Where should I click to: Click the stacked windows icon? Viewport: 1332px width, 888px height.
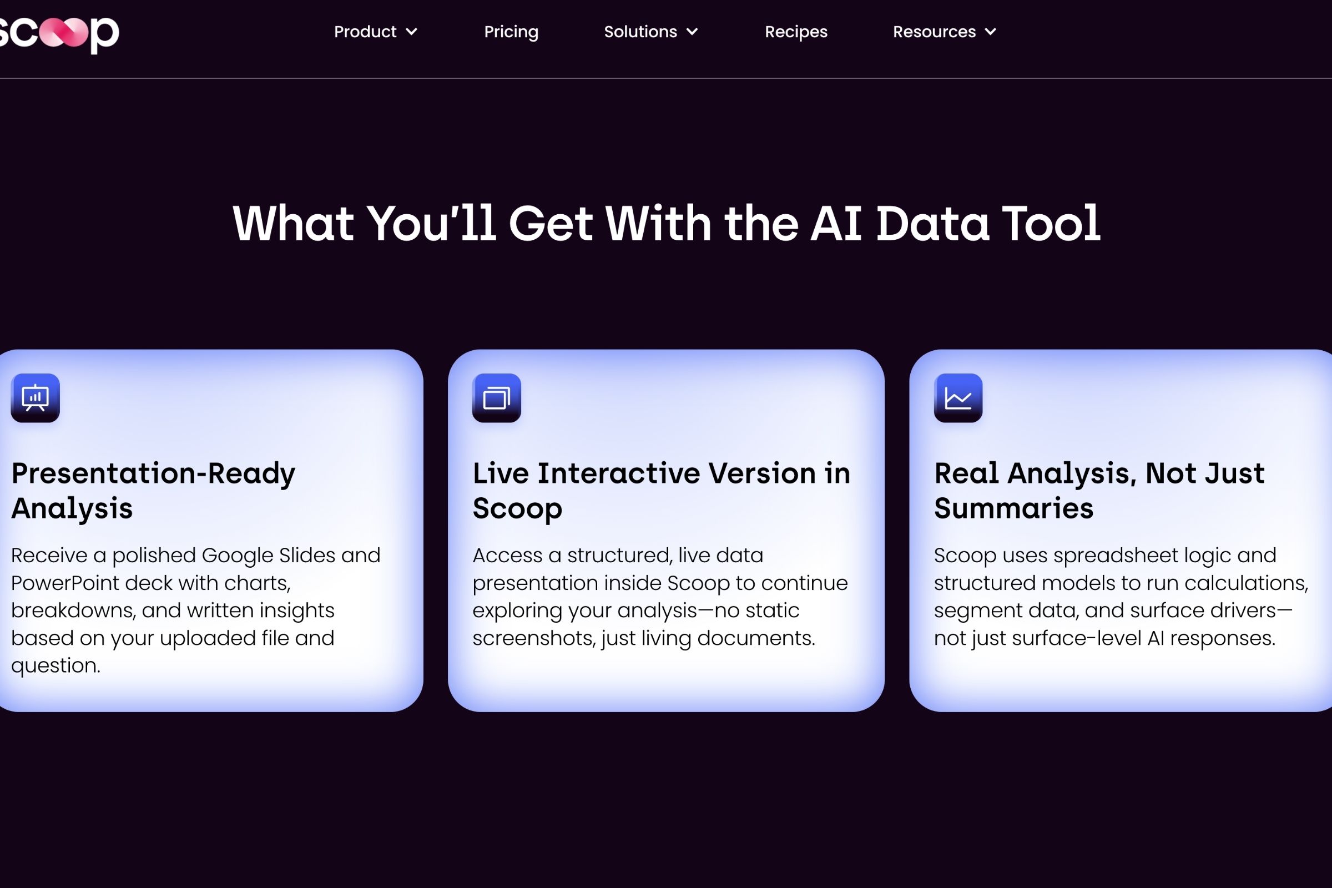coord(497,397)
